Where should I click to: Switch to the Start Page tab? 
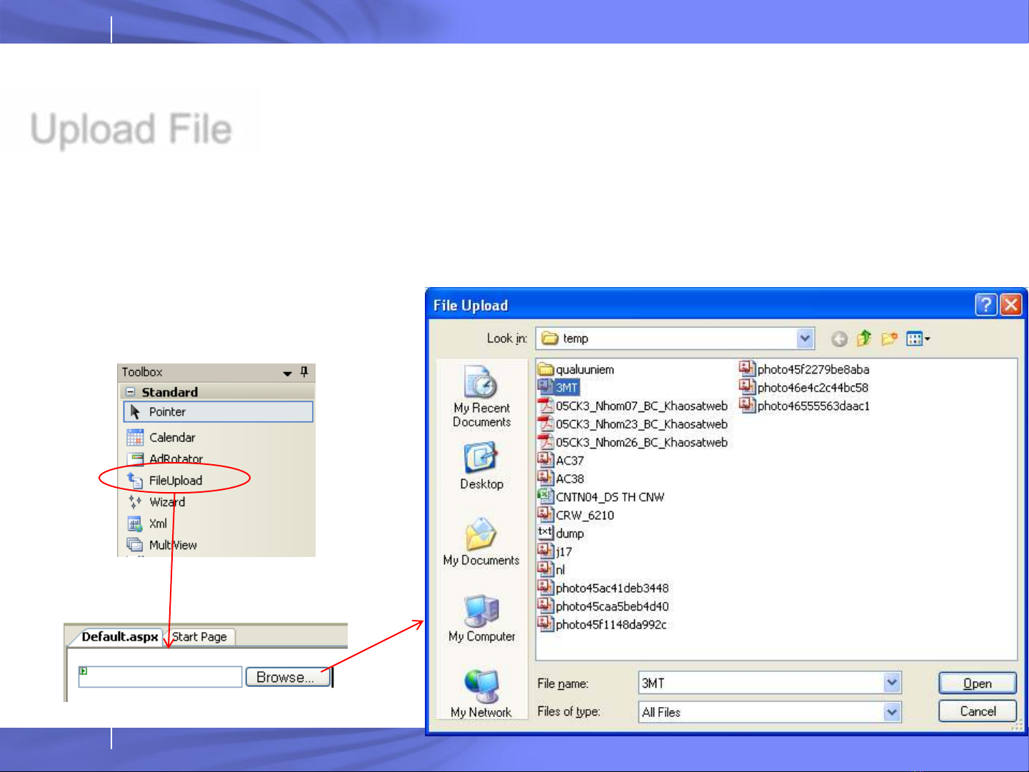click(x=199, y=636)
